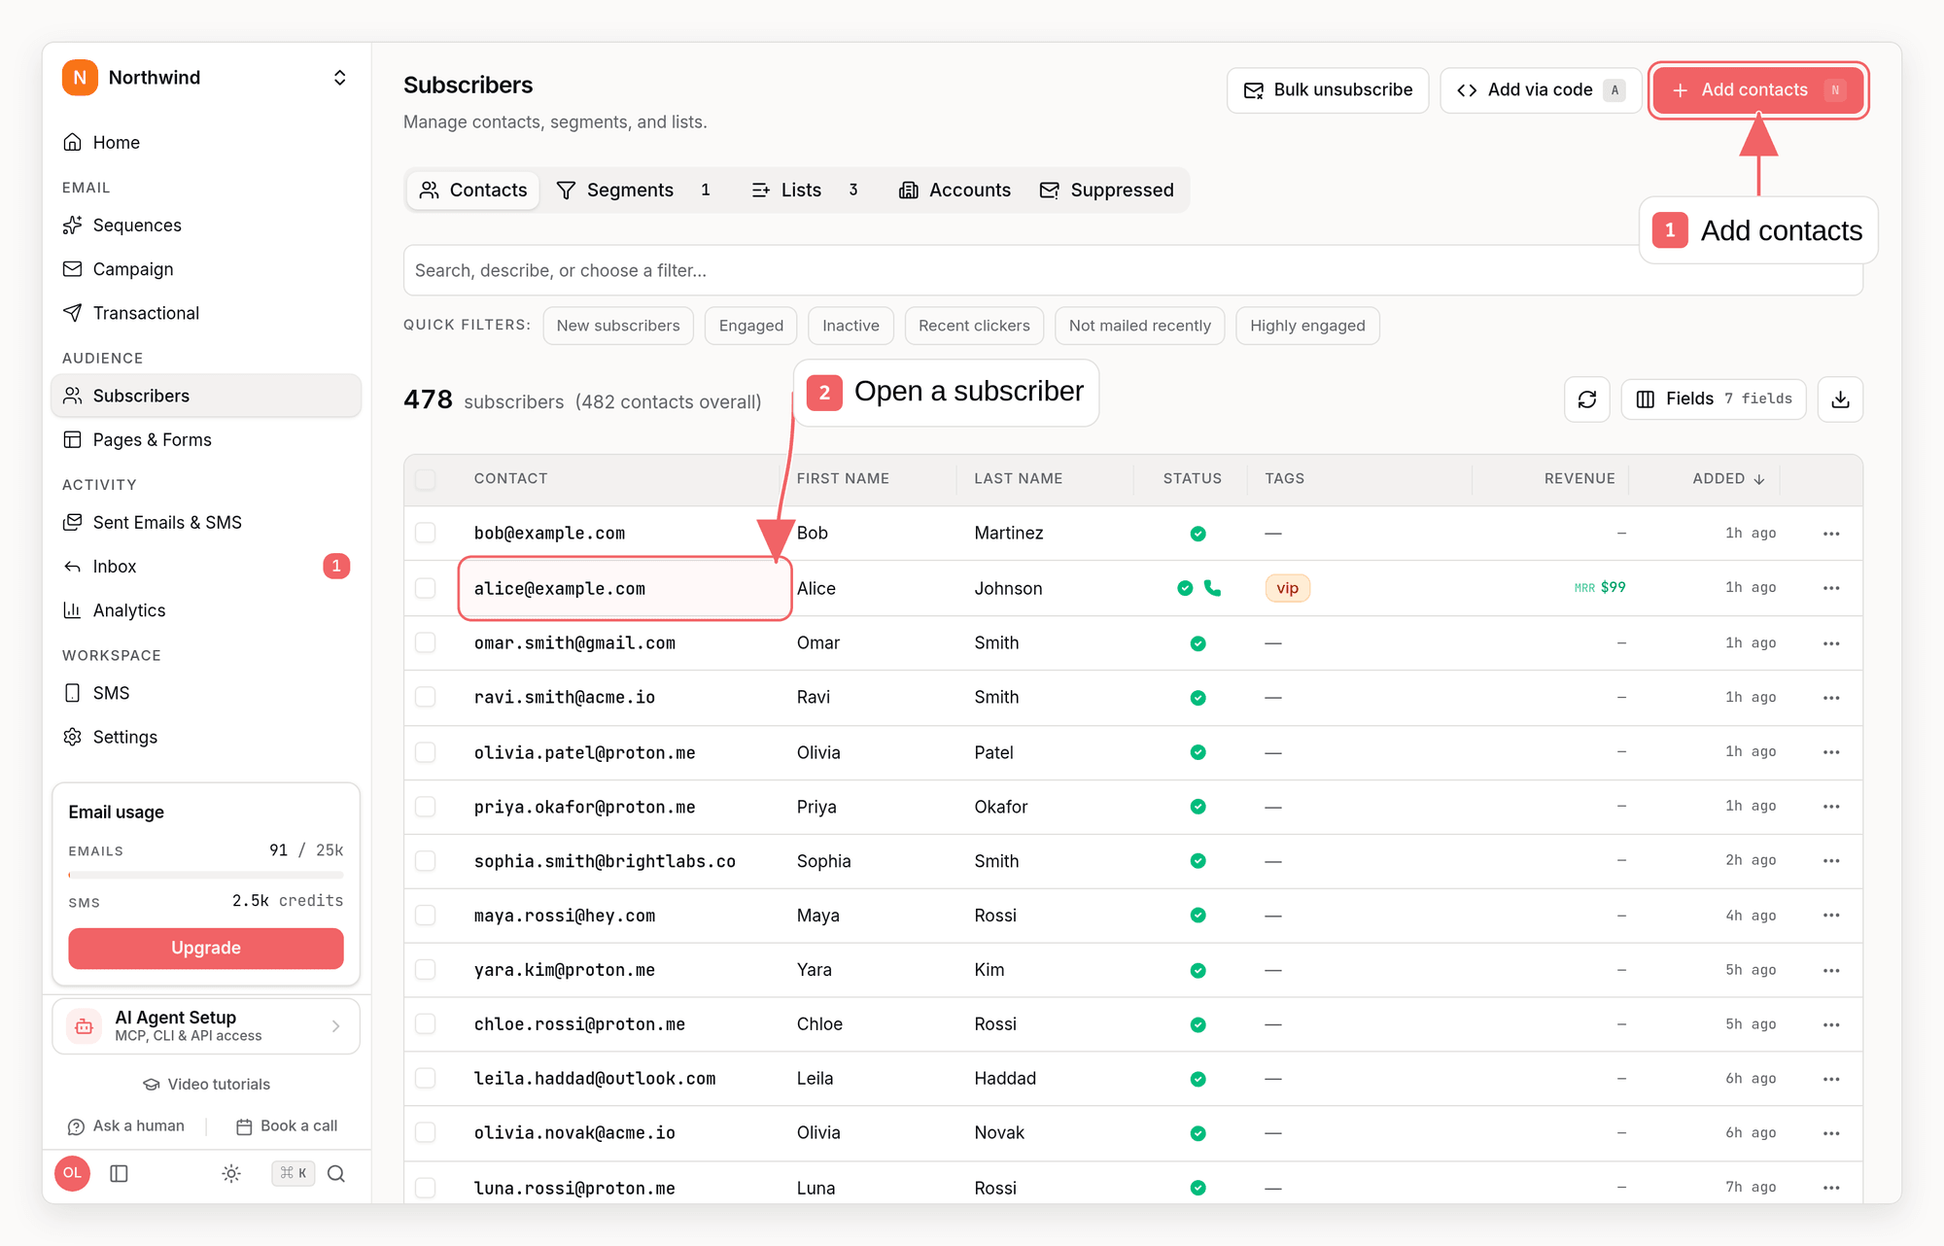1944x1246 pixels.
Task: Switch to the Contacts tab
Action: (x=473, y=190)
